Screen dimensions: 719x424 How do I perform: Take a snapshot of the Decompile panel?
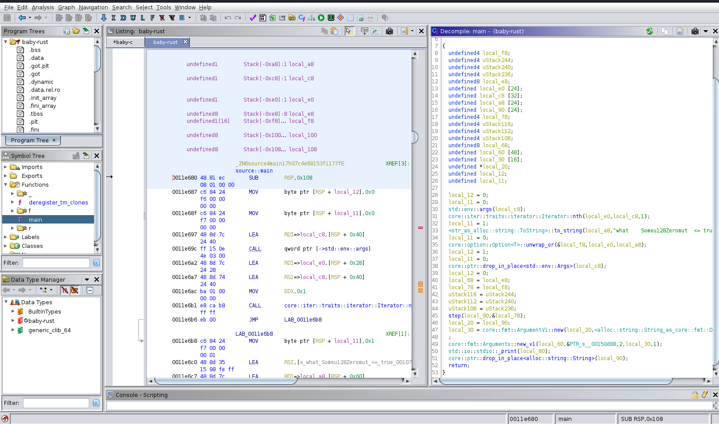coord(695,31)
